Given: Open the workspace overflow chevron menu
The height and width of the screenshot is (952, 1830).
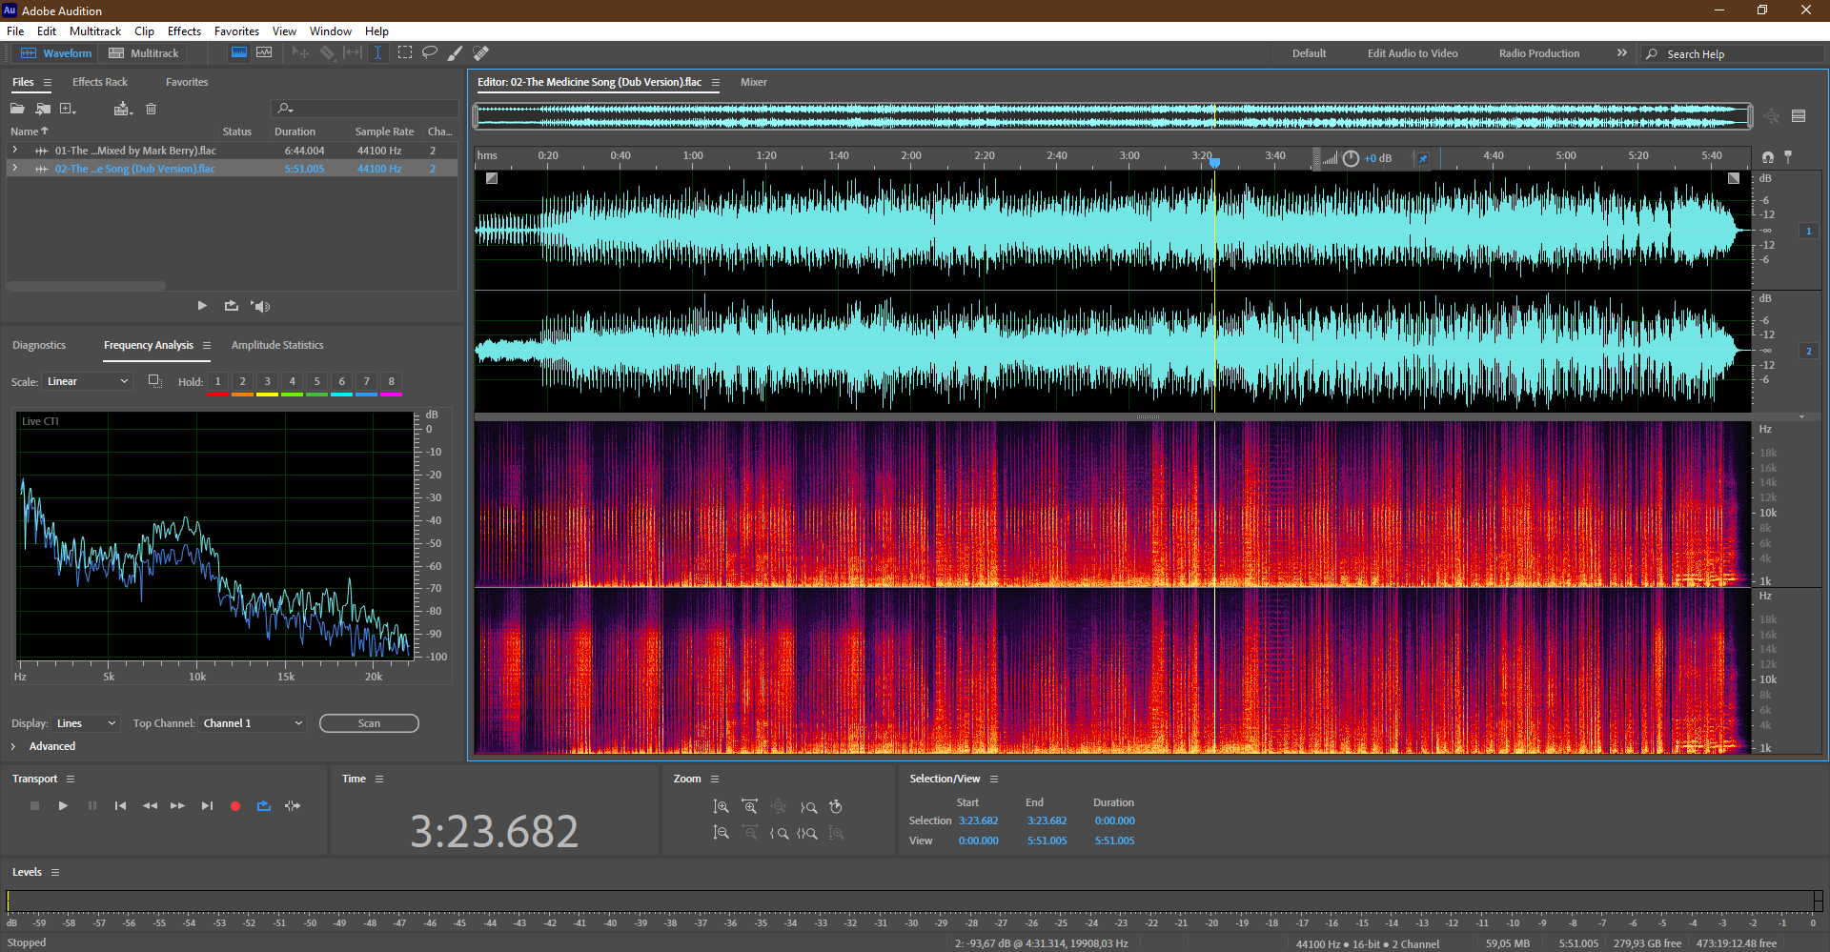Looking at the screenshot, I should tap(1621, 53).
